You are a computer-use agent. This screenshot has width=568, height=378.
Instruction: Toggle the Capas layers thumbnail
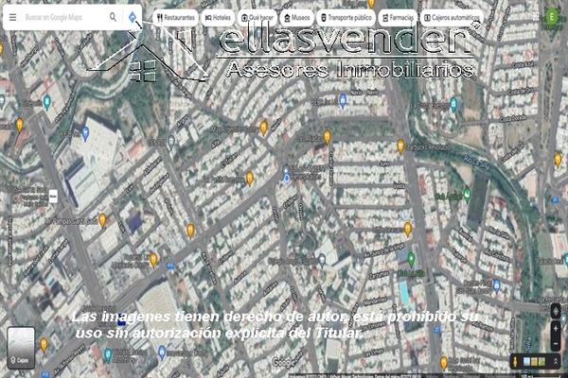pyautogui.click(x=21, y=347)
